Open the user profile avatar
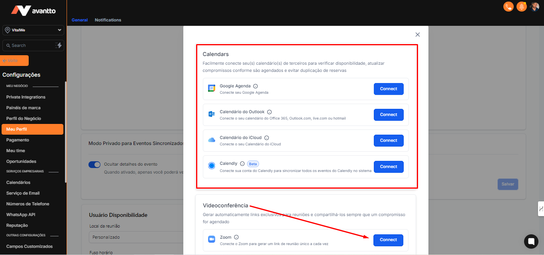 (534, 7)
